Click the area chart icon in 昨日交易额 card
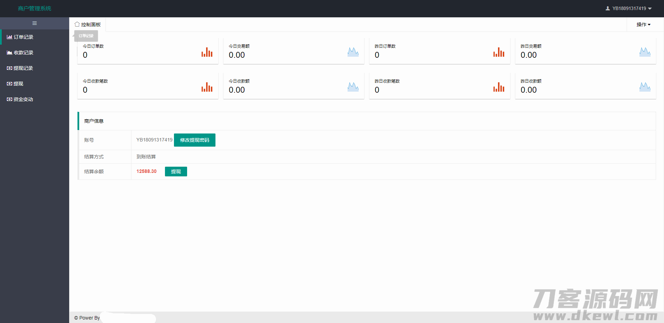Image resolution: width=664 pixels, height=323 pixels. coord(645,52)
